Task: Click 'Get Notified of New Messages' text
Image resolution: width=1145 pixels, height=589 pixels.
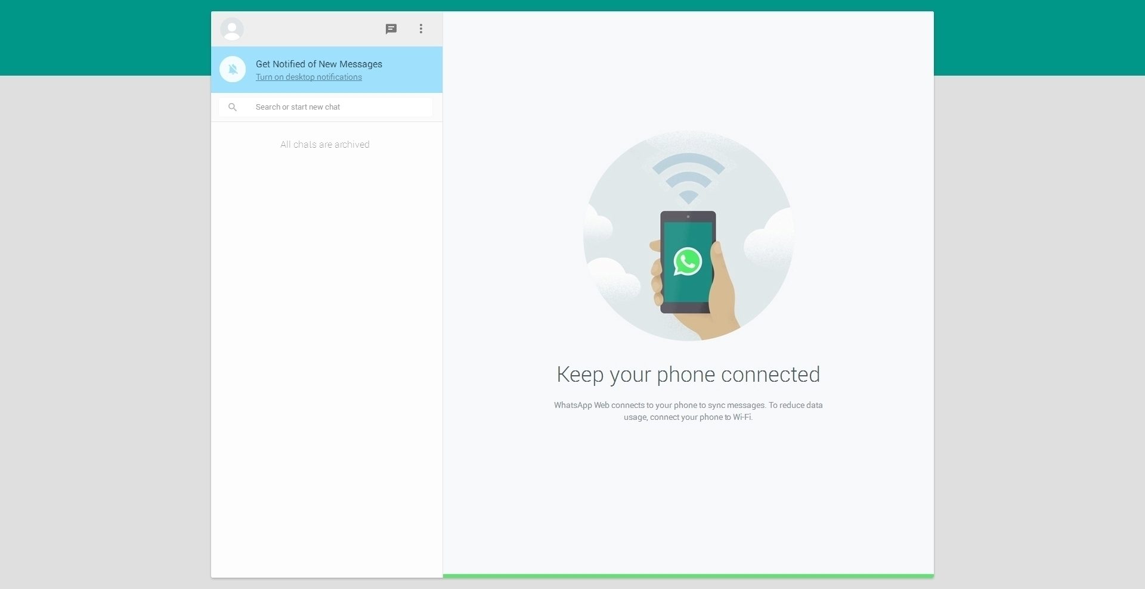Action: click(x=319, y=64)
